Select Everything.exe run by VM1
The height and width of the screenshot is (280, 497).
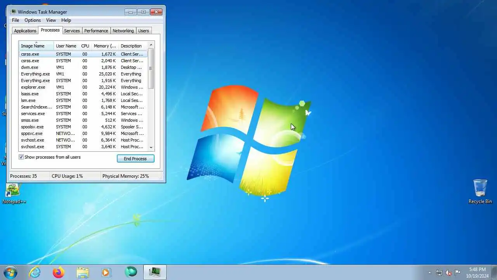click(83, 74)
